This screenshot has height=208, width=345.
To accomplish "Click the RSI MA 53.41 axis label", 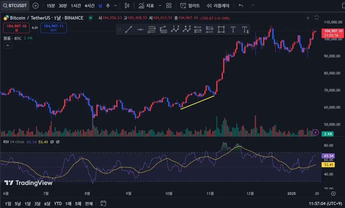I will tap(328, 165).
